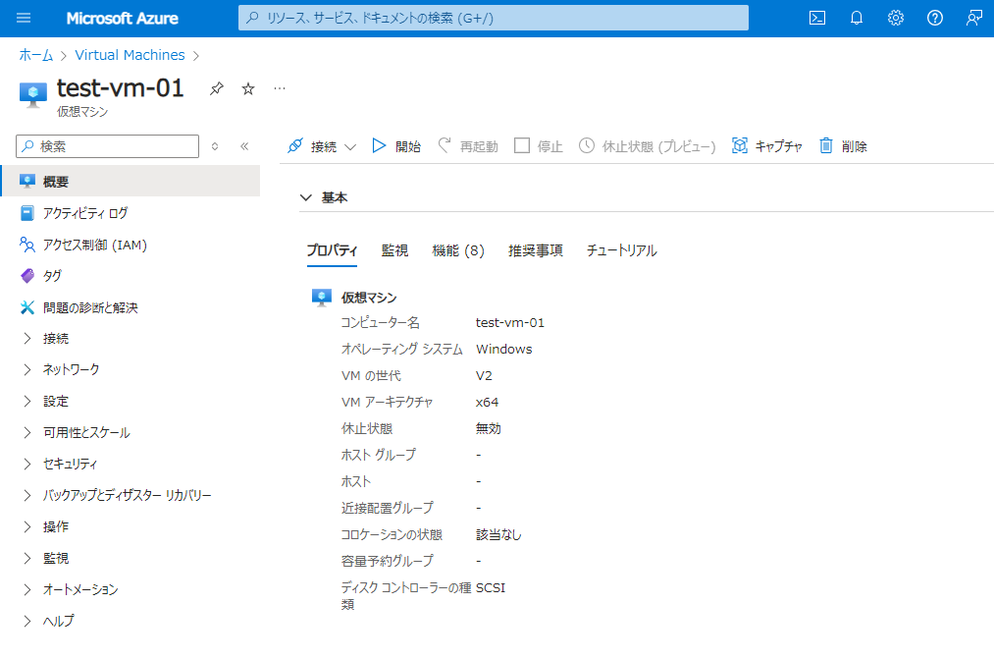Select the computer name value test-vm-01
994x659 pixels.
click(x=510, y=323)
